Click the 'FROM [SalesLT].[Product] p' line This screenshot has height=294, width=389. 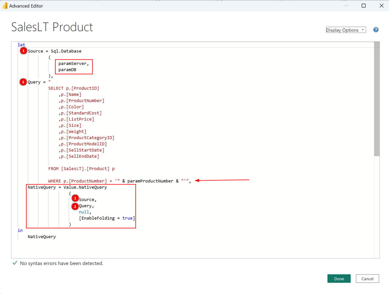[x=81, y=169]
